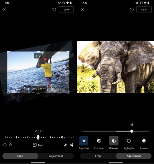Open edit history on left screen
This screenshot has width=154, height=164.
pos(54,10)
